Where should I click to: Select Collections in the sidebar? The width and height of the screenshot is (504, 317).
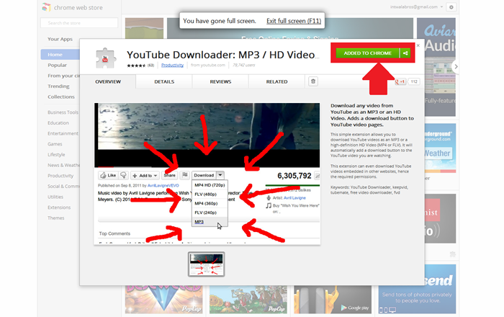click(x=61, y=97)
